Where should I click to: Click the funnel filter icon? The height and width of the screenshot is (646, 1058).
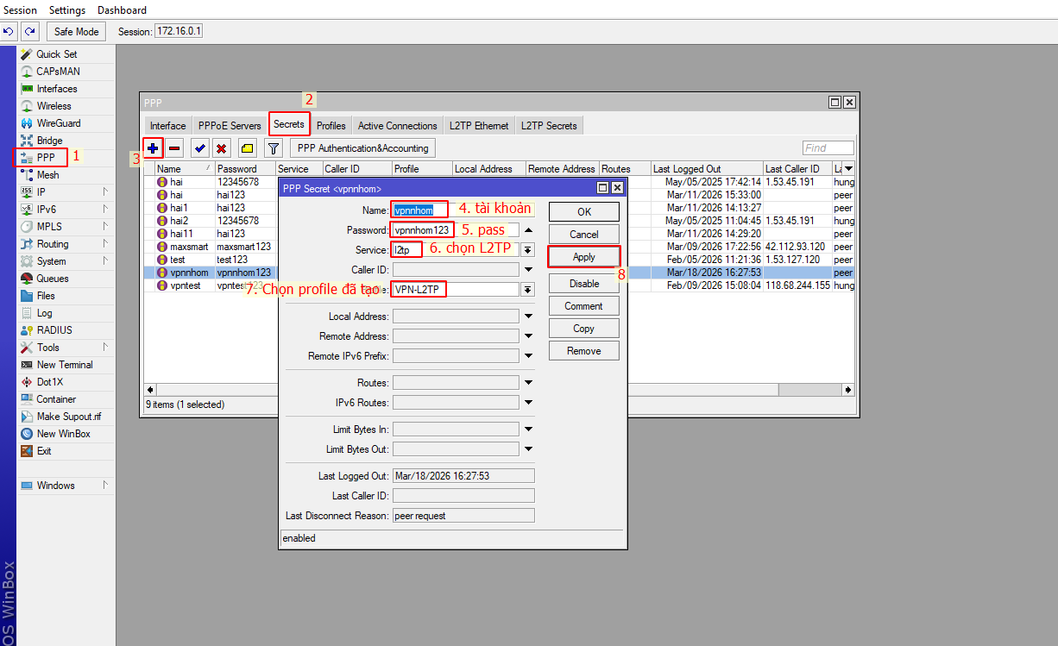coord(273,148)
